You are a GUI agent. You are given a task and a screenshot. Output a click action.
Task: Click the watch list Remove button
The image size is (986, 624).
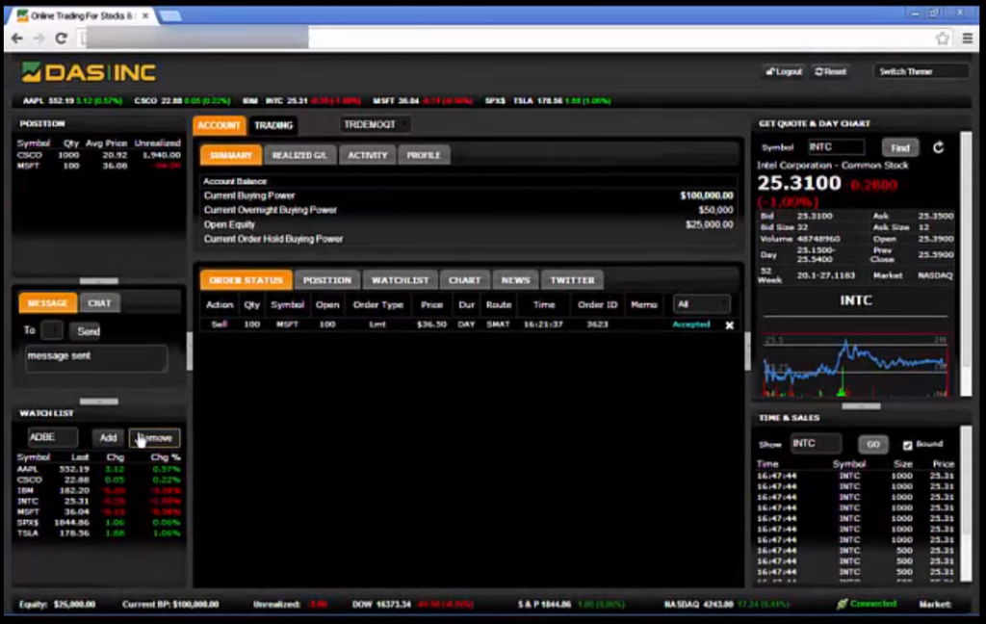155,438
